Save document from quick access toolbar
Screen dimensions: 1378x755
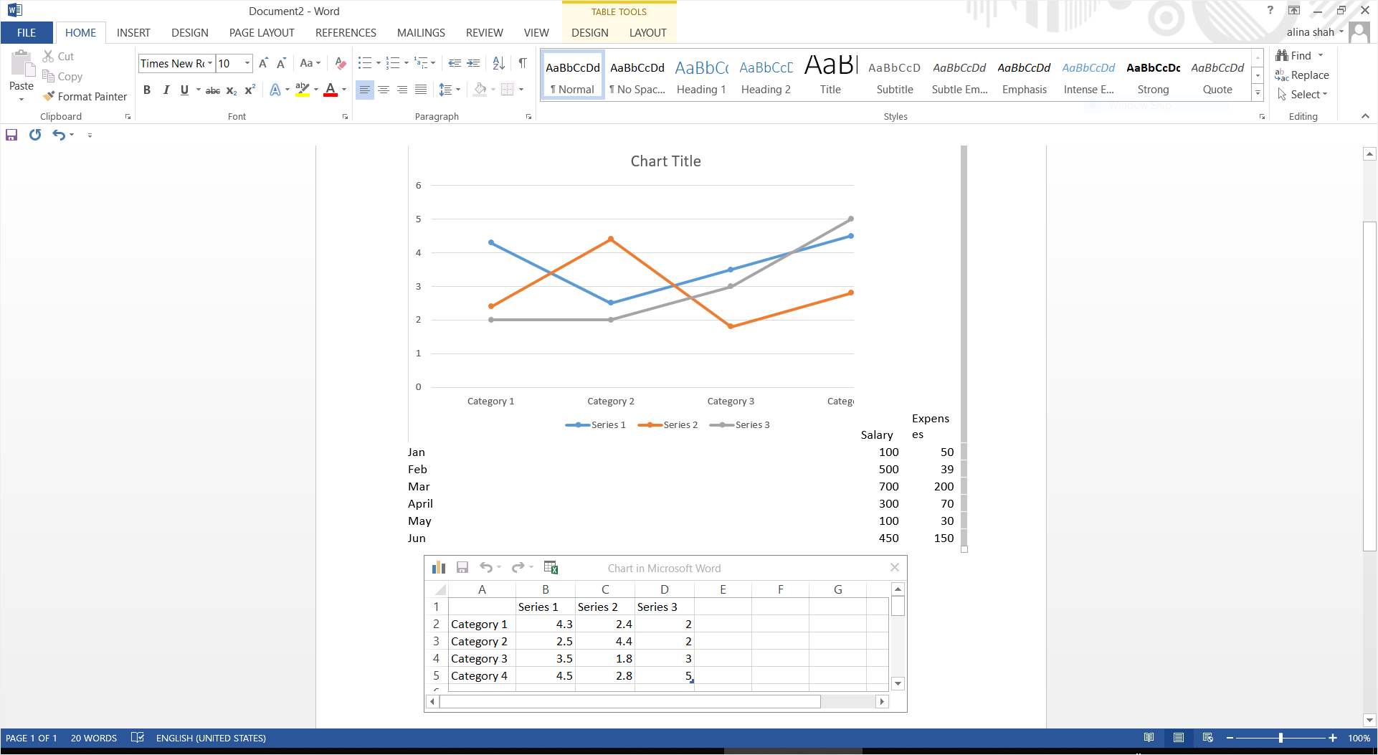coord(11,135)
